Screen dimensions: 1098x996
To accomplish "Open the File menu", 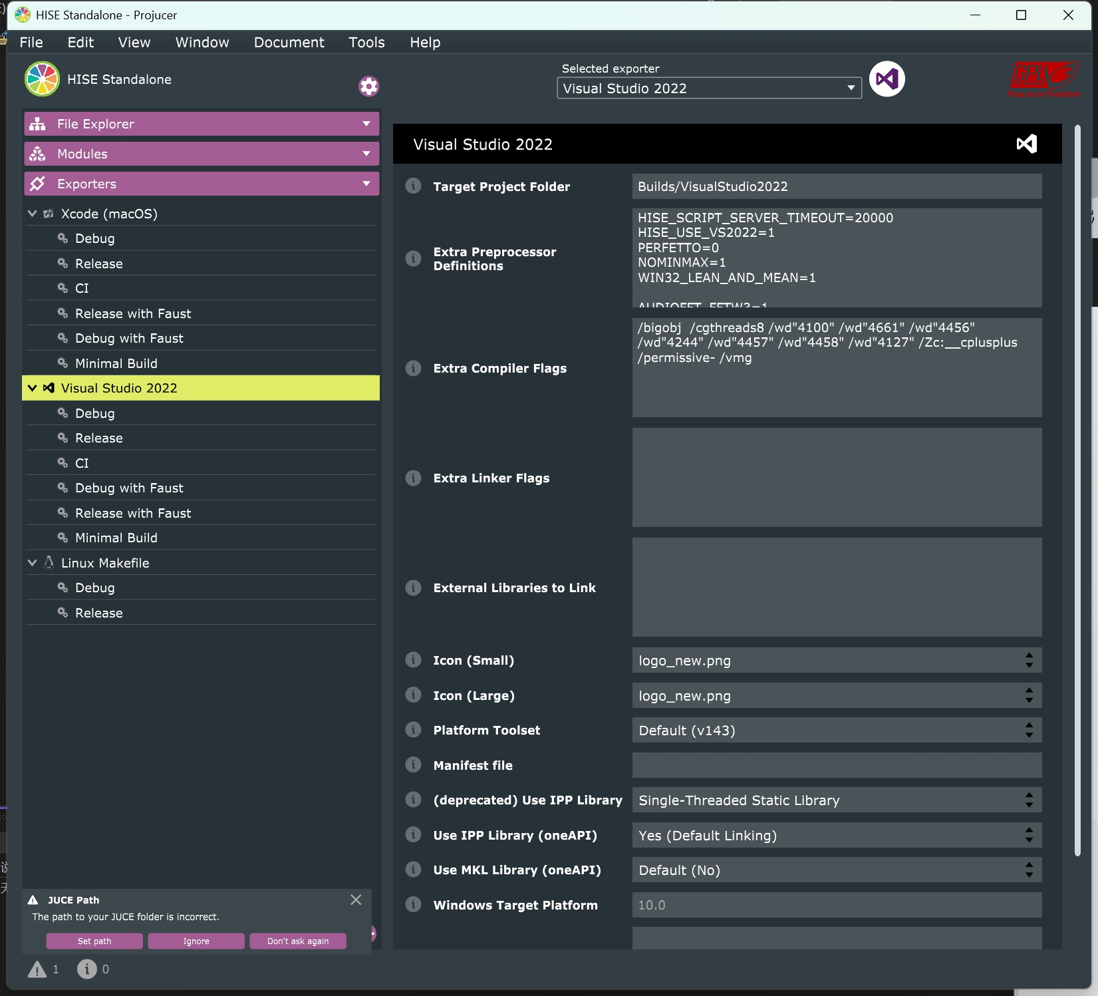I will tap(31, 42).
